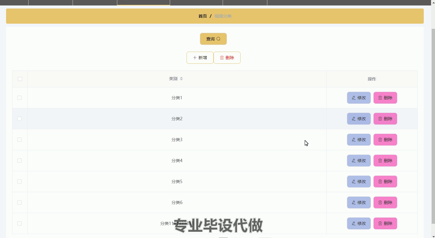Check the checkbox for row 分类4
This screenshot has height=238, width=435.
point(19,161)
